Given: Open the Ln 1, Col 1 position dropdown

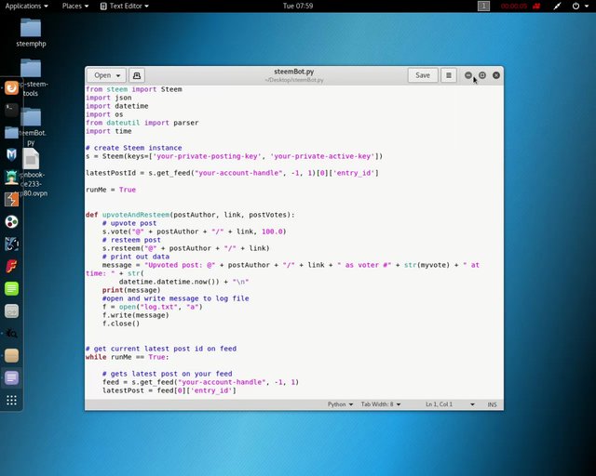Looking at the screenshot, I should click(450, 404).
